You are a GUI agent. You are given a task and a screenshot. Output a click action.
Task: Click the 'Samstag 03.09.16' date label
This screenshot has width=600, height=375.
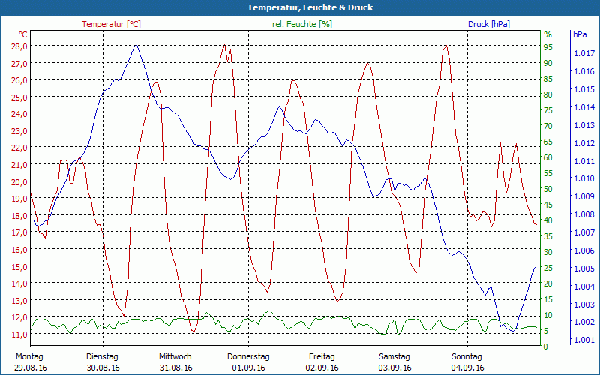coord(394,362)
